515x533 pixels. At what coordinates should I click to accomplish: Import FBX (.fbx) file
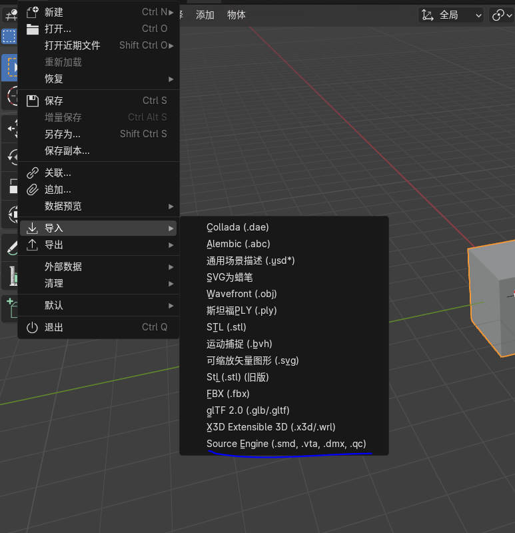pyautogui.click(x=284, y=394)
